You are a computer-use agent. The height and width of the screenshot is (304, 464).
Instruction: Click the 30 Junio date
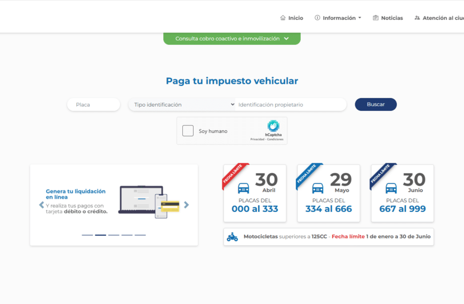414,182
